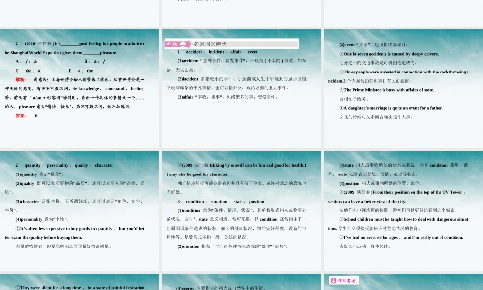Click the '(1)quantity 表示数量' line
Viewport: 483px width, 290px height.
point(40,174)
